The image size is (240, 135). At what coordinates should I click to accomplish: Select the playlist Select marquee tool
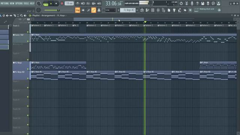[18, 16]
